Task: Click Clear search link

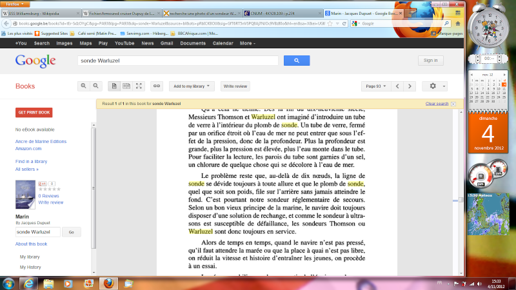Action: click(437, 104)
